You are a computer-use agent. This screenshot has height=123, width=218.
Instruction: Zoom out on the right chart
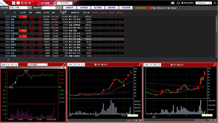tap(215, 120)
